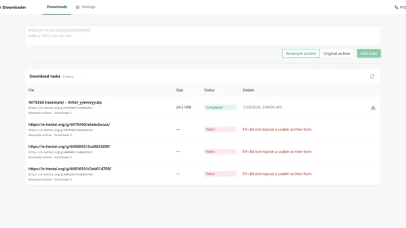This screenshot has width=406, height=228.
Task: Click the Settings gear icon
Action: [x=77, y=7]
